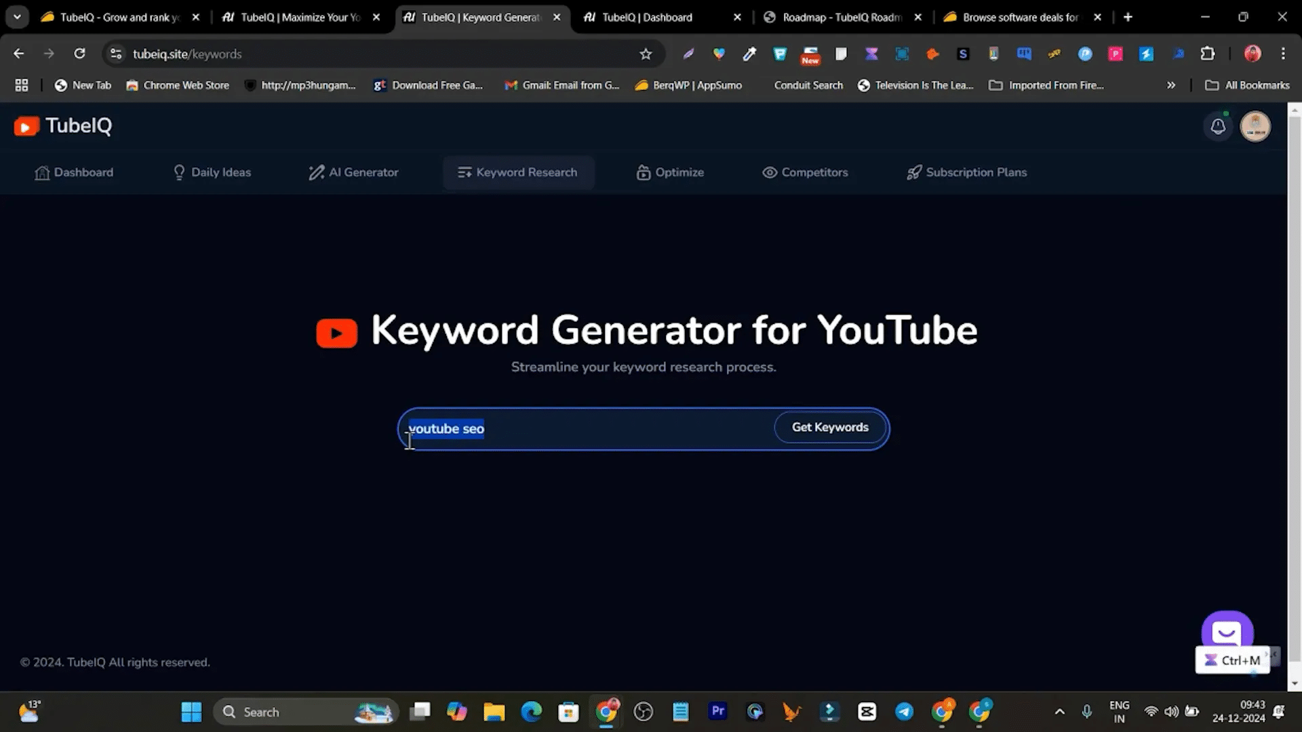Open the user profile avatar
The width and height of the screenshot is (1302, 732).
tap(1255, 126)
